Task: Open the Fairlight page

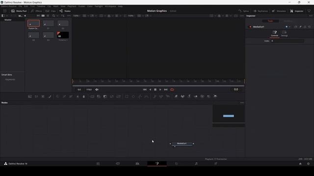Action: (x=196, y=164)
